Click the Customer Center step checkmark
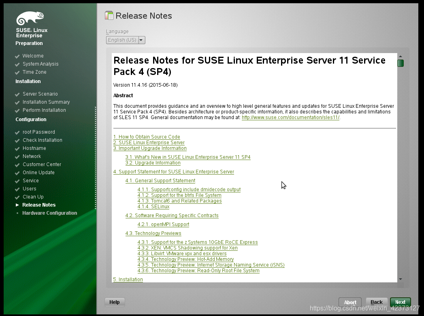The height and width of the screenshot is (316, 424). point(17,165)
